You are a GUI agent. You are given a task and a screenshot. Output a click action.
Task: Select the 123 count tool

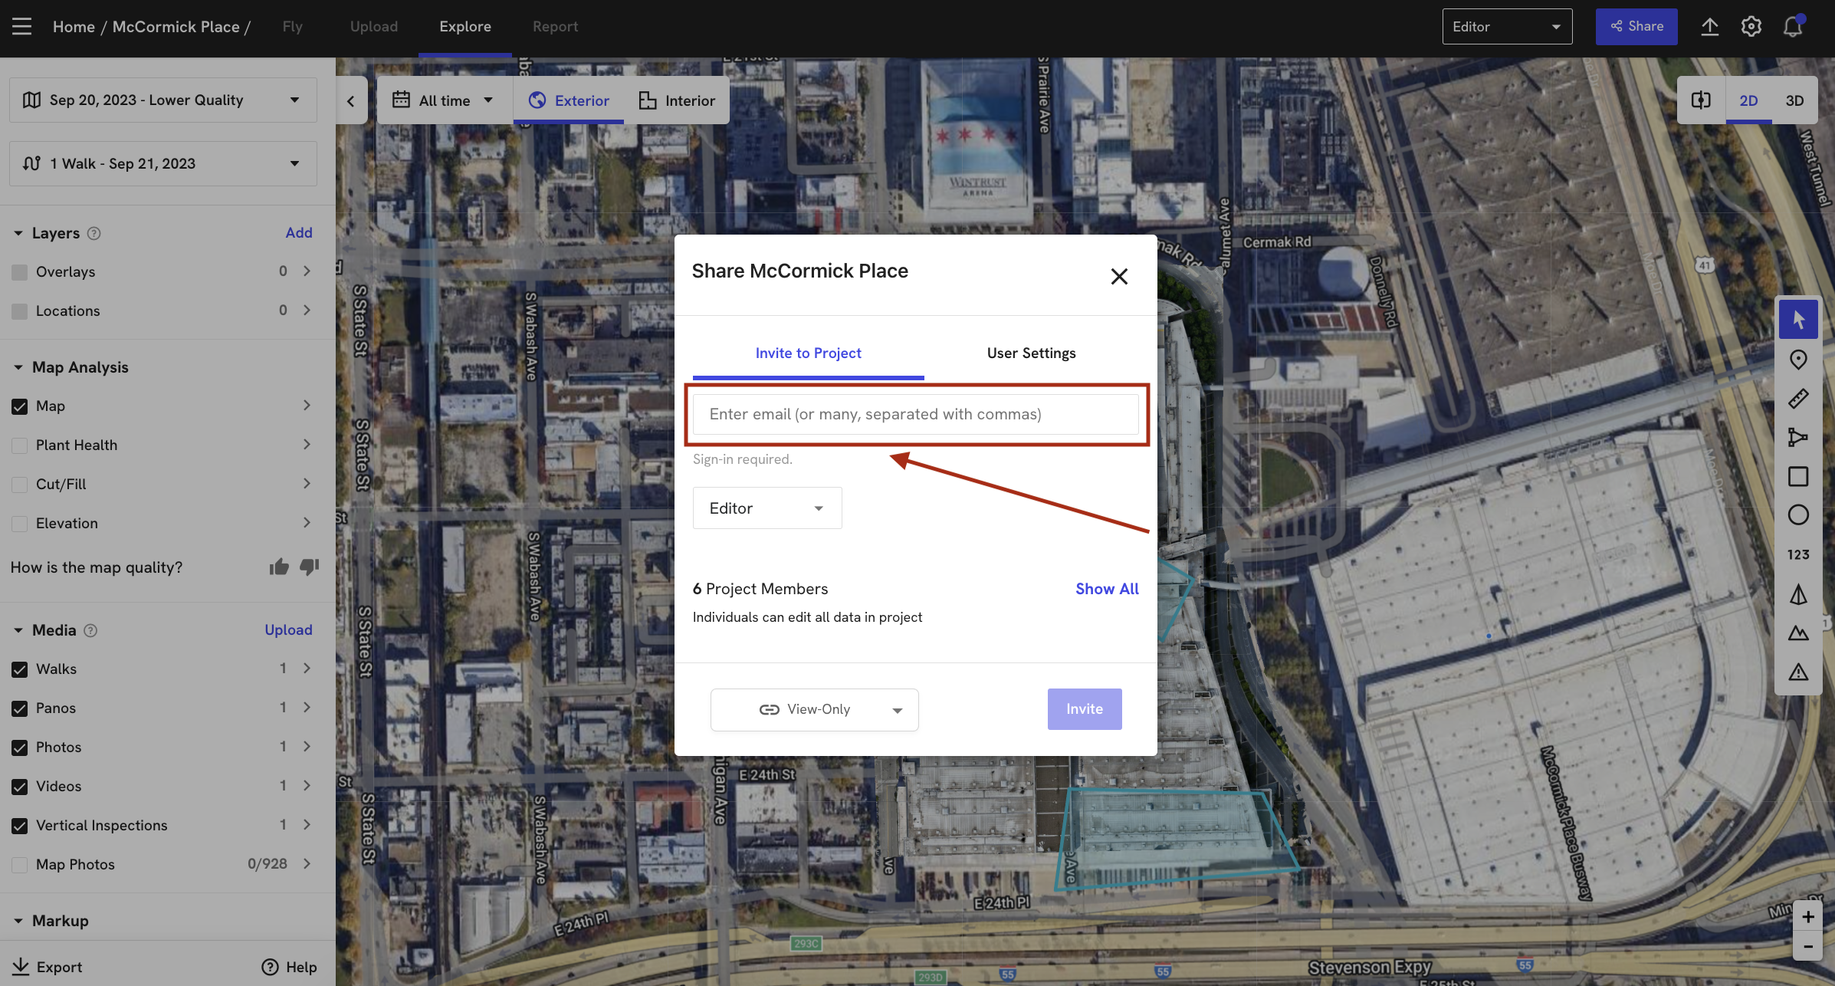(x=1798, y=554)
